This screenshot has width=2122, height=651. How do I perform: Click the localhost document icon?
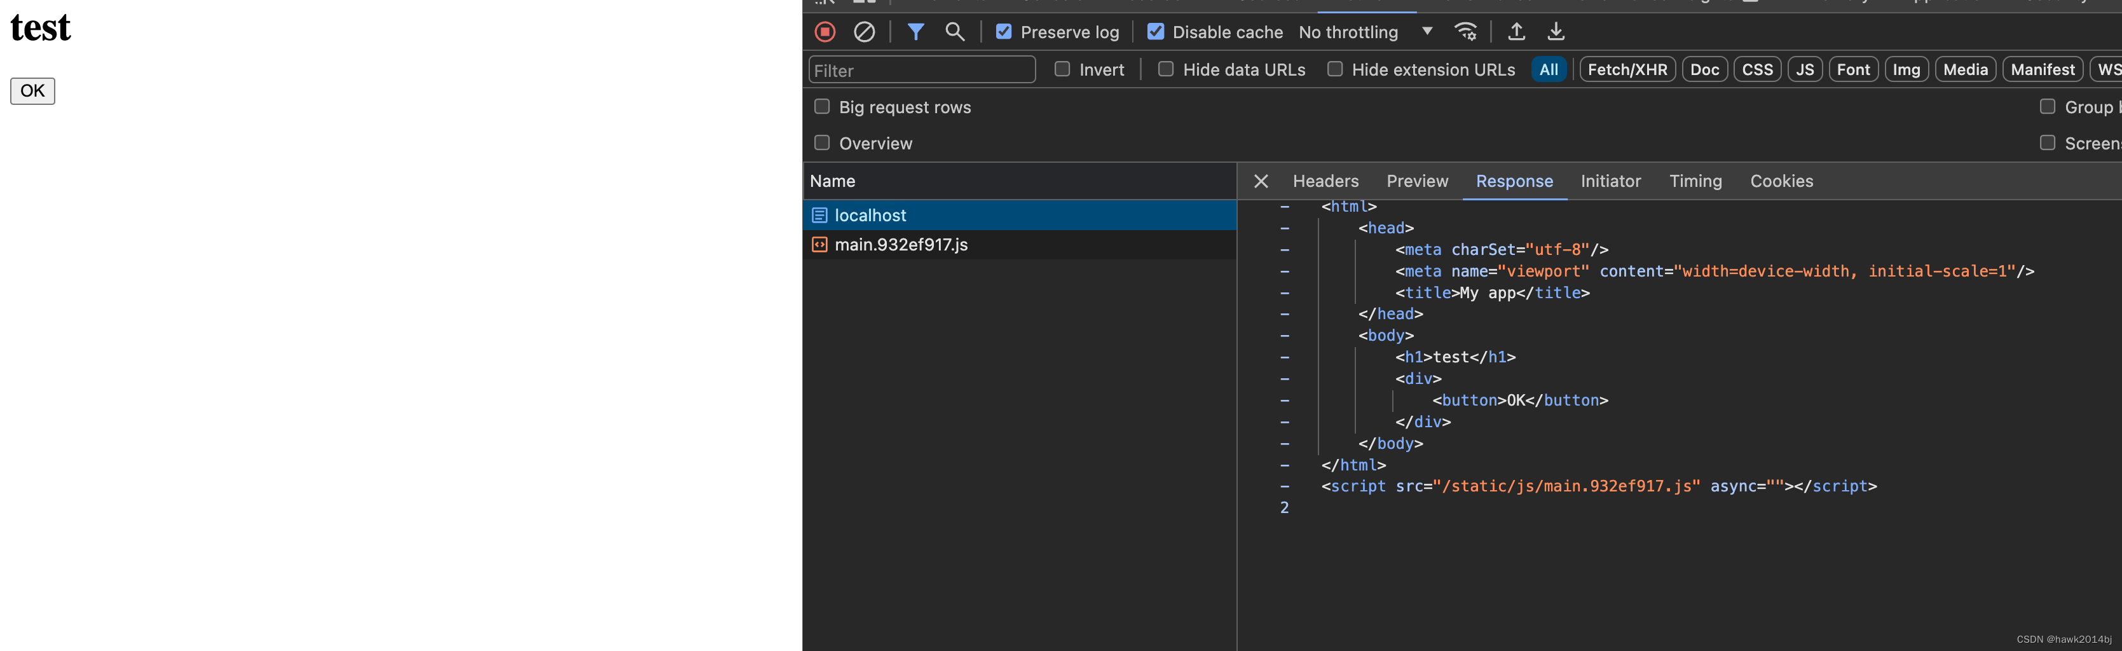[819, 215]
